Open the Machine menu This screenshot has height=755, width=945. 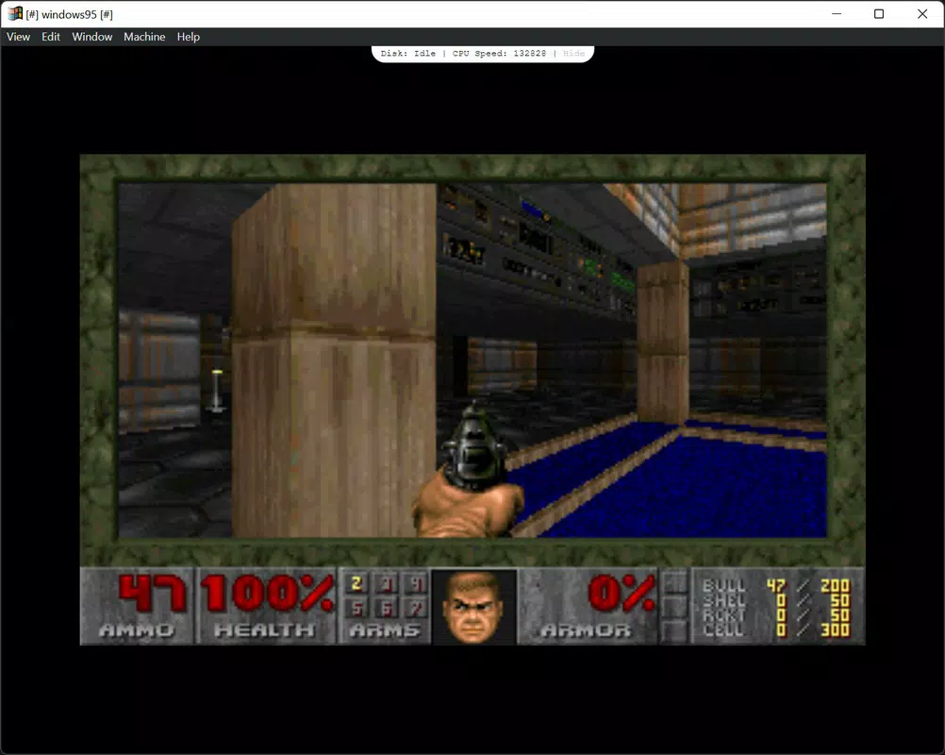pos(144,37)
